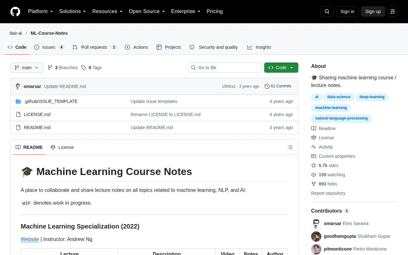Open License link in About sidebar

click(x=323, y=138)
